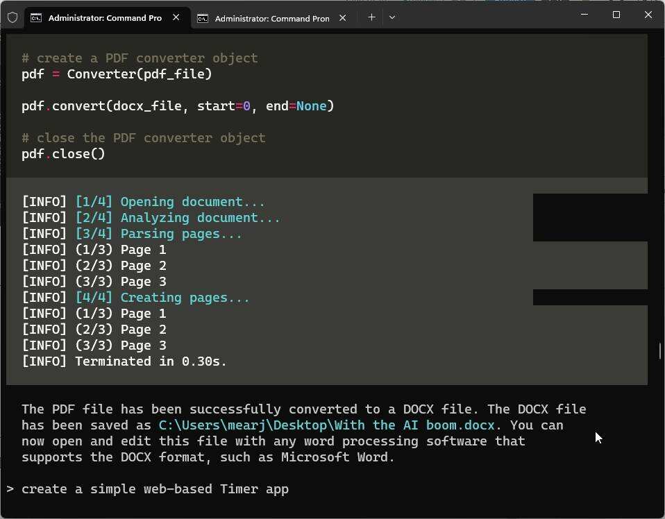The height and width of the screenshot is (519, 665).
Task: Click the Command Prompt icon on first tab
Action: 35,17
